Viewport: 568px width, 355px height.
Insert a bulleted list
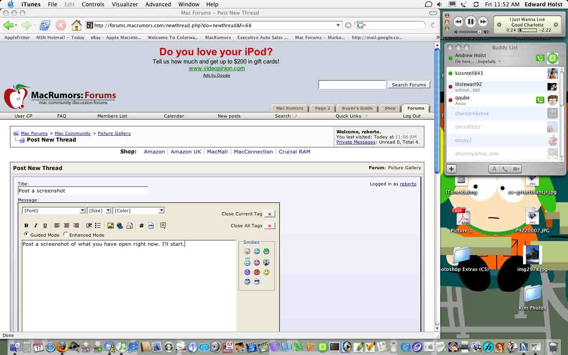98,226
